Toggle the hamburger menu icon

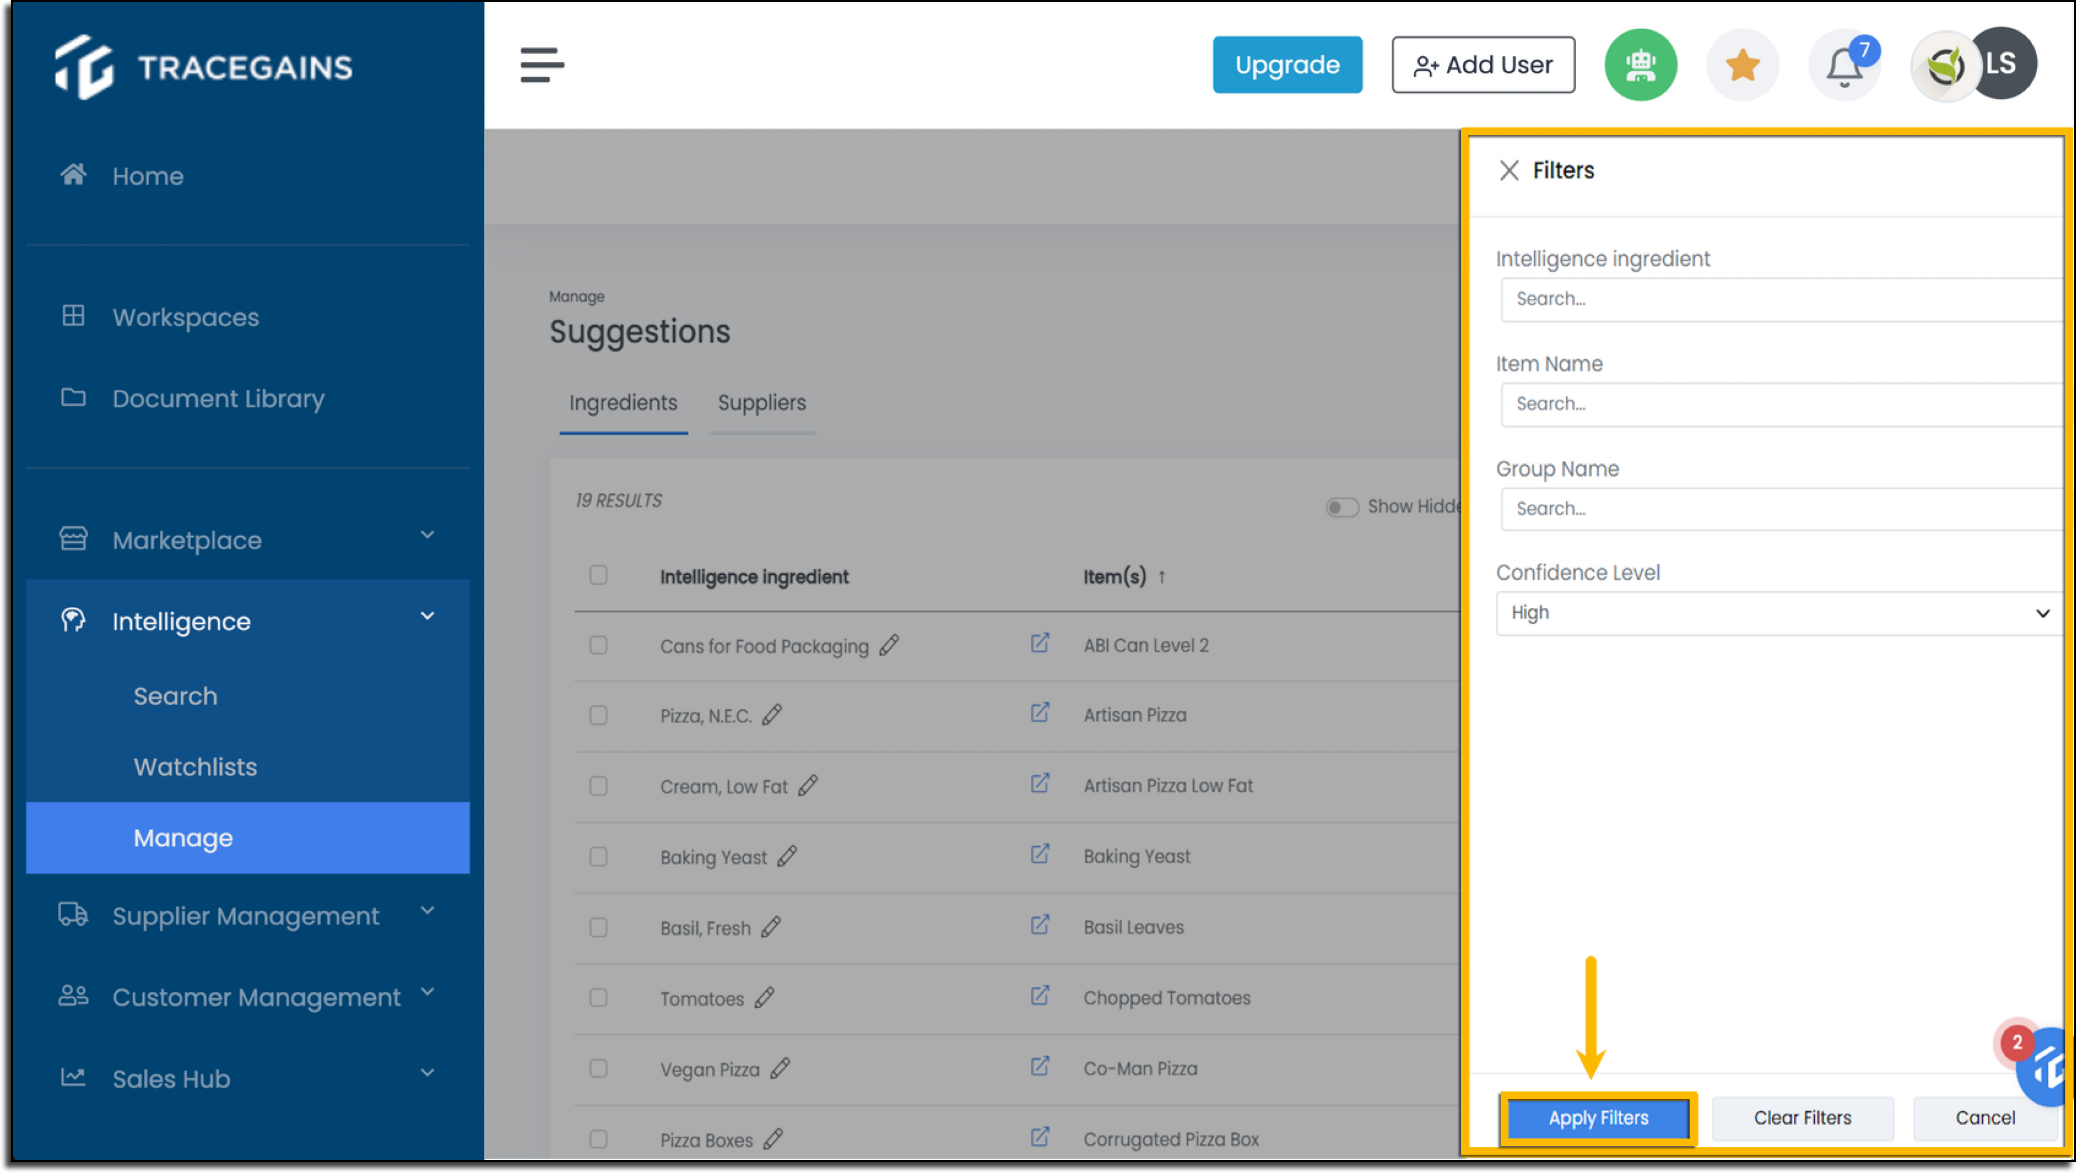click(x=542, y=64)
